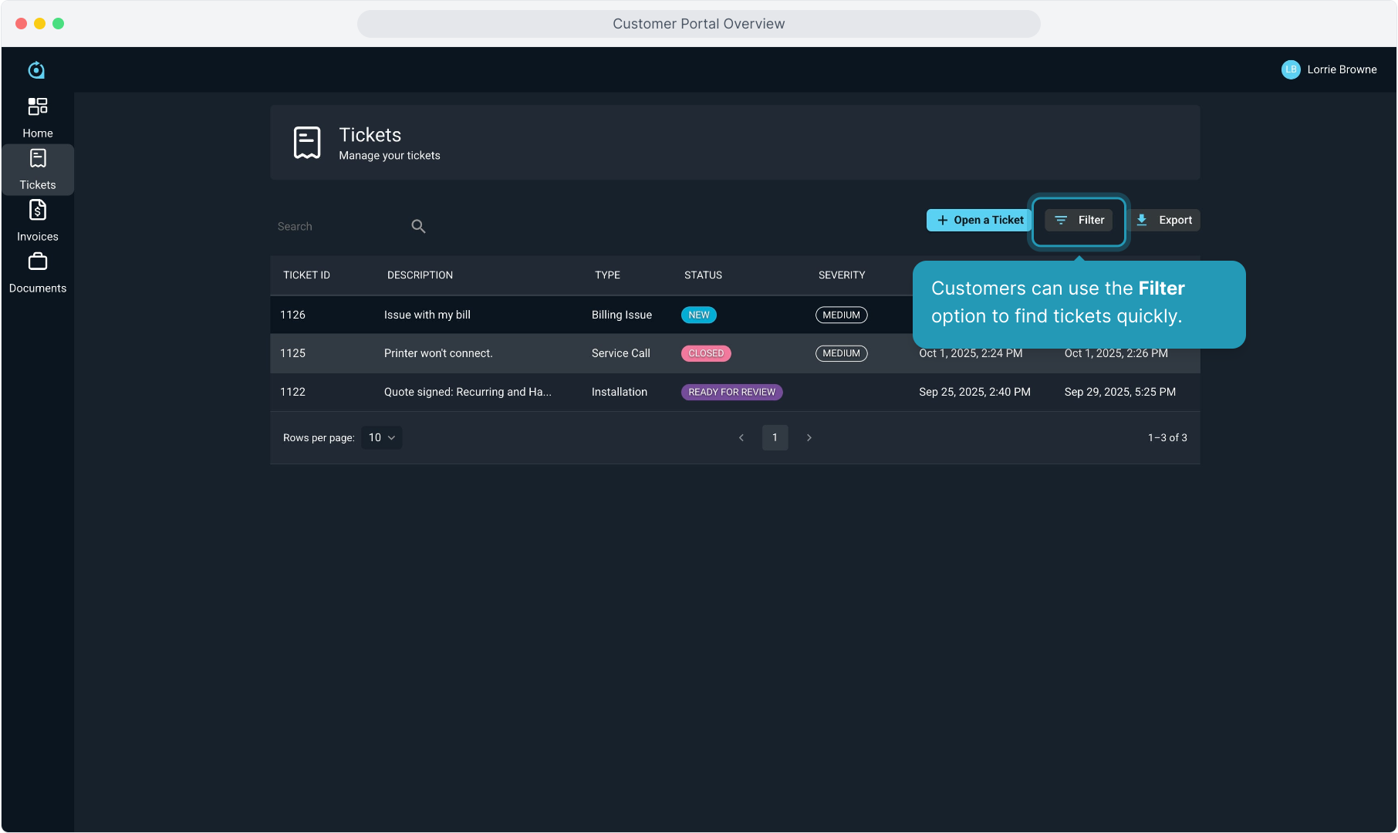Screen dimensions: 1398x833
Task: Select page 1 in pagination
Action: pyautogui.click(x=775, y=437)
